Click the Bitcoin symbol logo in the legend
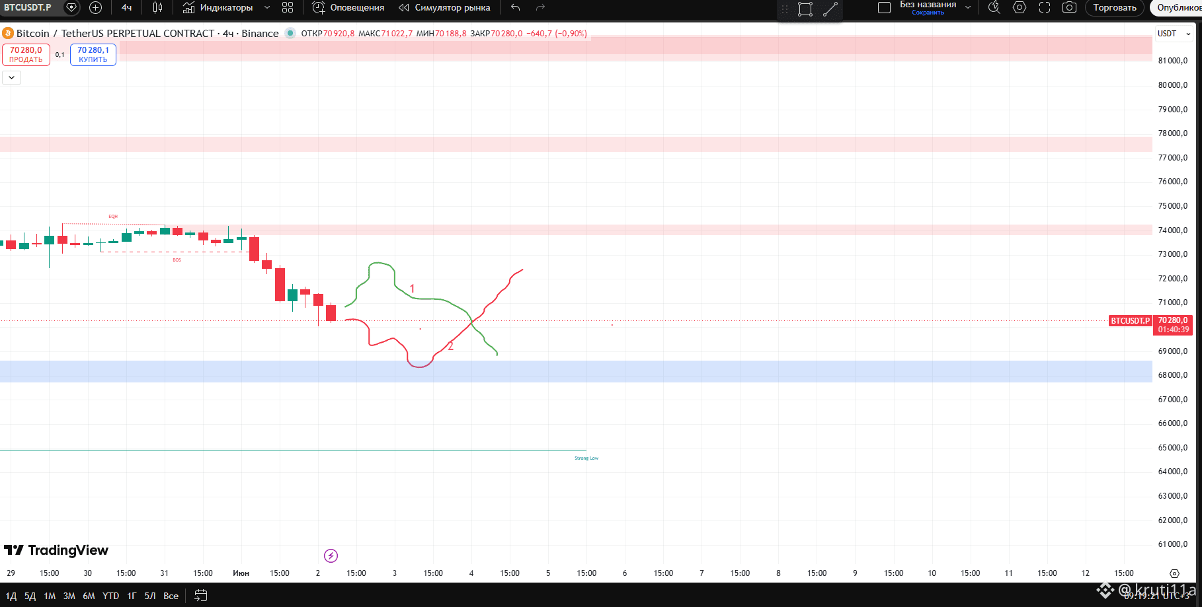This screenshot has height=607, width=1202. point(8,33)
